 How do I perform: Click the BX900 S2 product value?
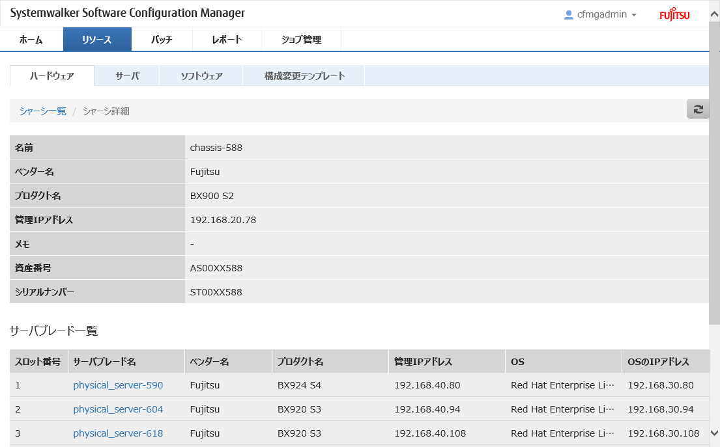(x=212, y=196)
